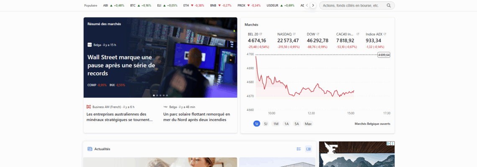Show next tickers with right arrow
The width and height of the screenshot is (477, 167).
[313, 5]
